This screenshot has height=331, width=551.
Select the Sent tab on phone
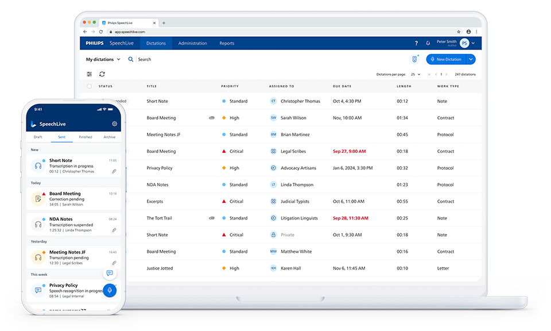click(x=61, y=137)
